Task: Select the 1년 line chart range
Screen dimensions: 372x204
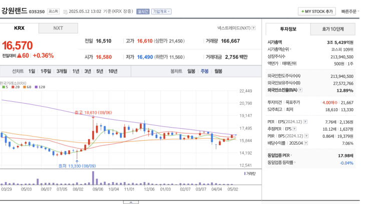Action: [76, 71]
